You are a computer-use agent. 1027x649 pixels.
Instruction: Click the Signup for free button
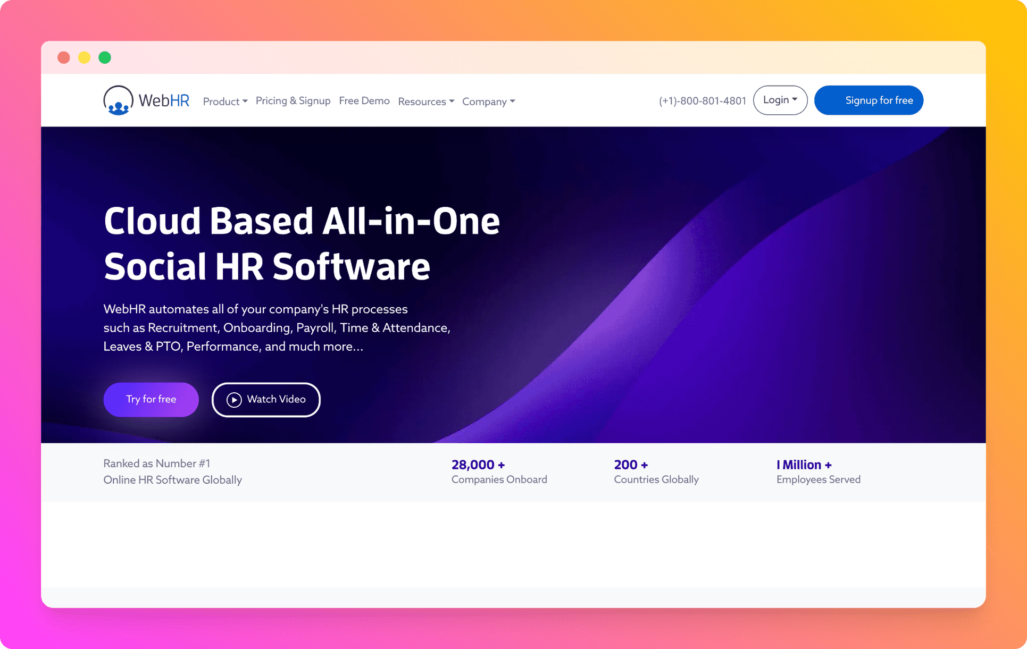[x=869, y=100]
